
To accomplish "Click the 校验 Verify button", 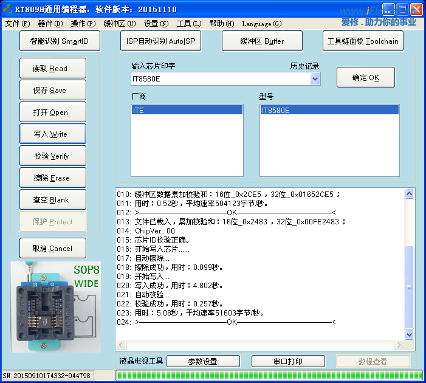I will tap(52, 156).
